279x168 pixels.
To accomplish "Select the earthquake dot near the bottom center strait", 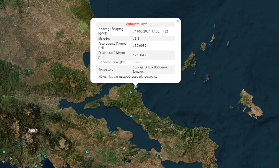I will click(36, 166).
